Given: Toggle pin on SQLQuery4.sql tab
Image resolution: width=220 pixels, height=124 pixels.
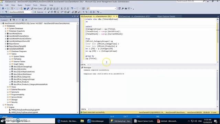Looking at the screenshot, I should [114, 17].
